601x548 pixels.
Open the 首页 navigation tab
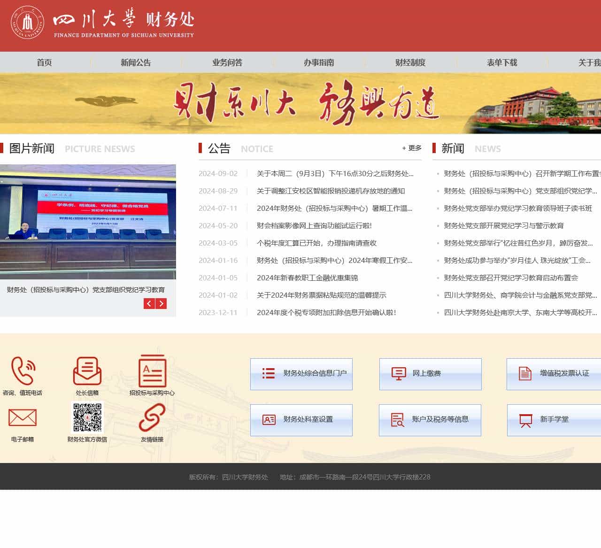(x=44, y=62)
